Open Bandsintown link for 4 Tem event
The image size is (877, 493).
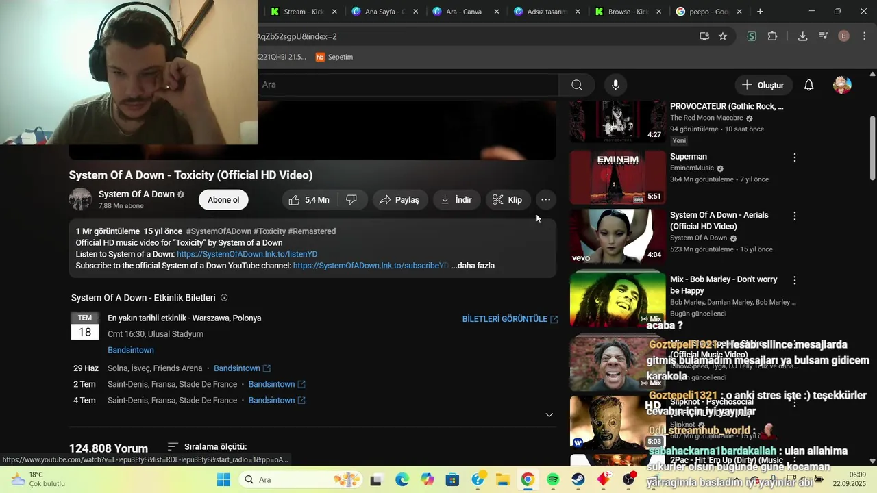pos(277,401)
